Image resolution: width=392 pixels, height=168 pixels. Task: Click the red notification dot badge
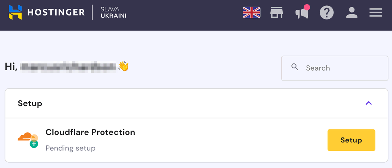click(x=307, y=7)
